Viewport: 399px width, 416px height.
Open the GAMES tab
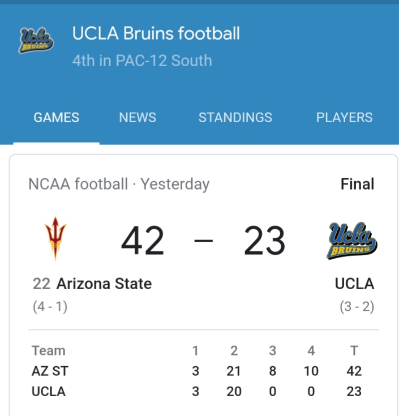(57, 118)
